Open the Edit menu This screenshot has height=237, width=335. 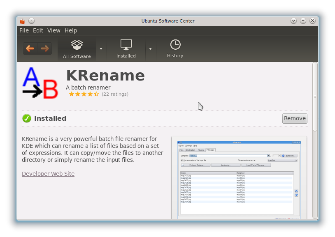(38, 30)
